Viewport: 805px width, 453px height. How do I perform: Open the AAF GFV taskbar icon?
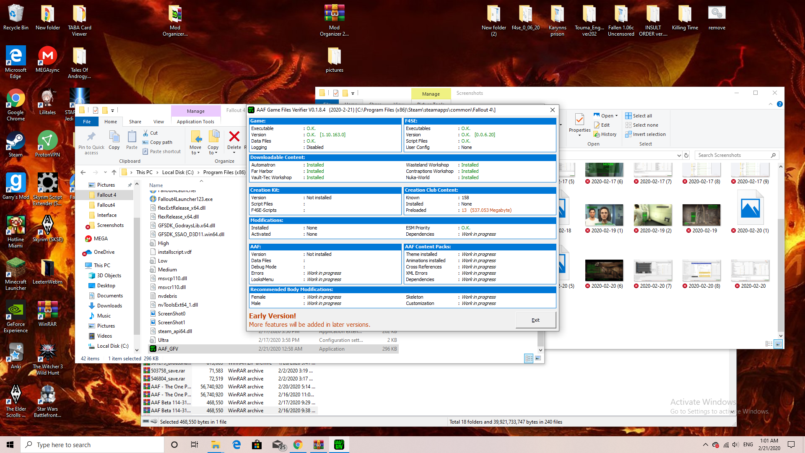click(339, 445)
